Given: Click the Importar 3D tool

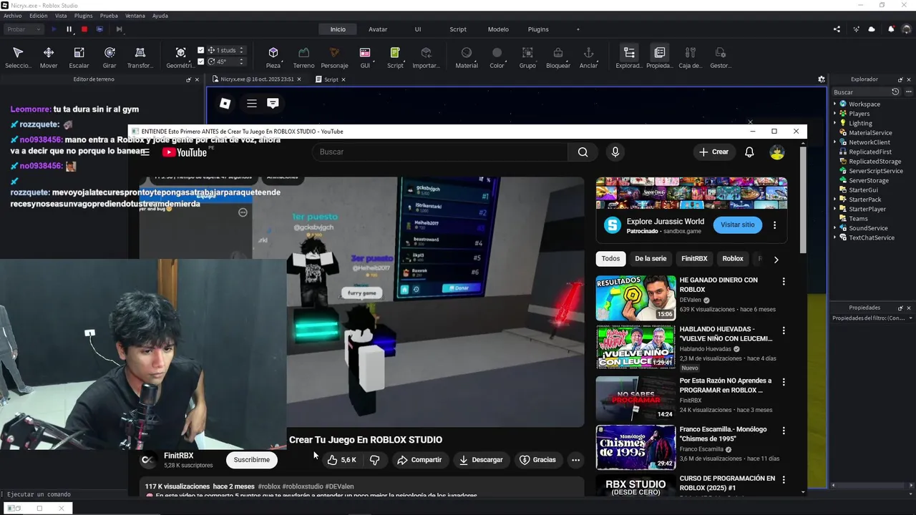Looking at the screenshot, I should 427,57.
